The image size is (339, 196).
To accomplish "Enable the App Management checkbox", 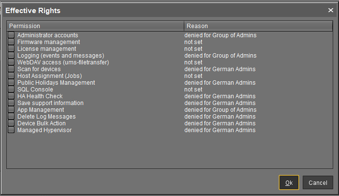I will (x=11, y=110).
